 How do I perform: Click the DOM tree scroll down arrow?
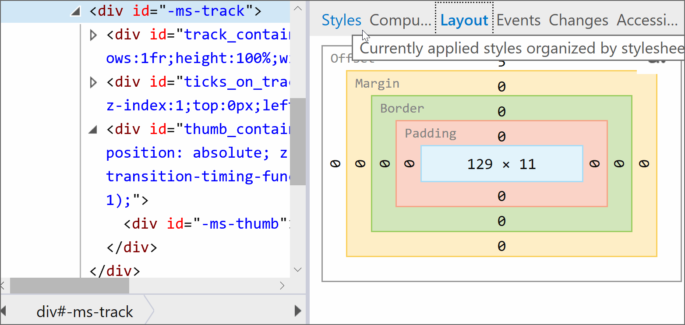click(298, 269)
